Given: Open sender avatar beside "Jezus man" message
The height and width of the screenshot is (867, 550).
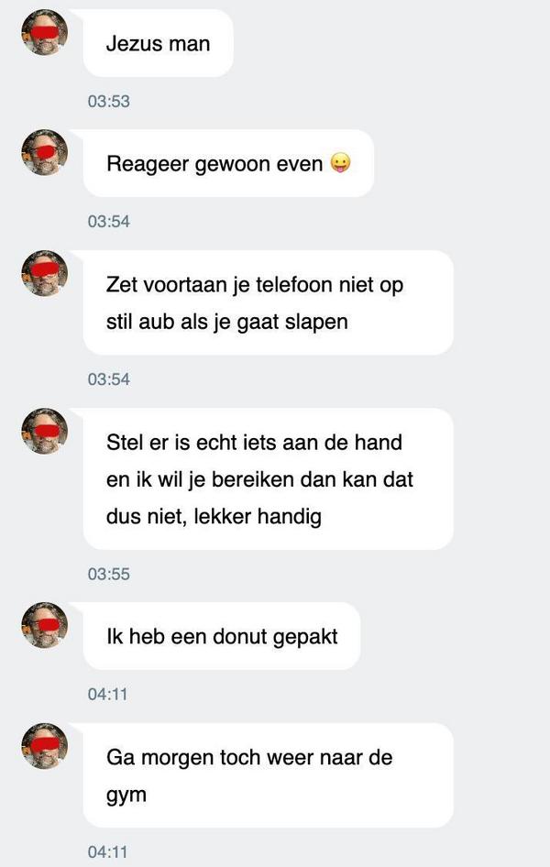Looking at the screenshot, I should point(44,32).
